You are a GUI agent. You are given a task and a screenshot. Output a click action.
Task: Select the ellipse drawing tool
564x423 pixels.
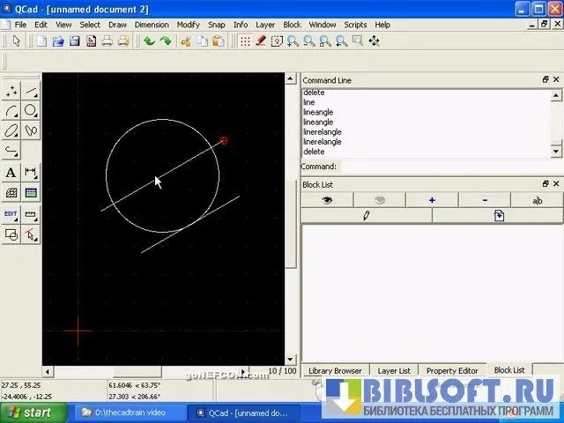(x=11, y=131)
